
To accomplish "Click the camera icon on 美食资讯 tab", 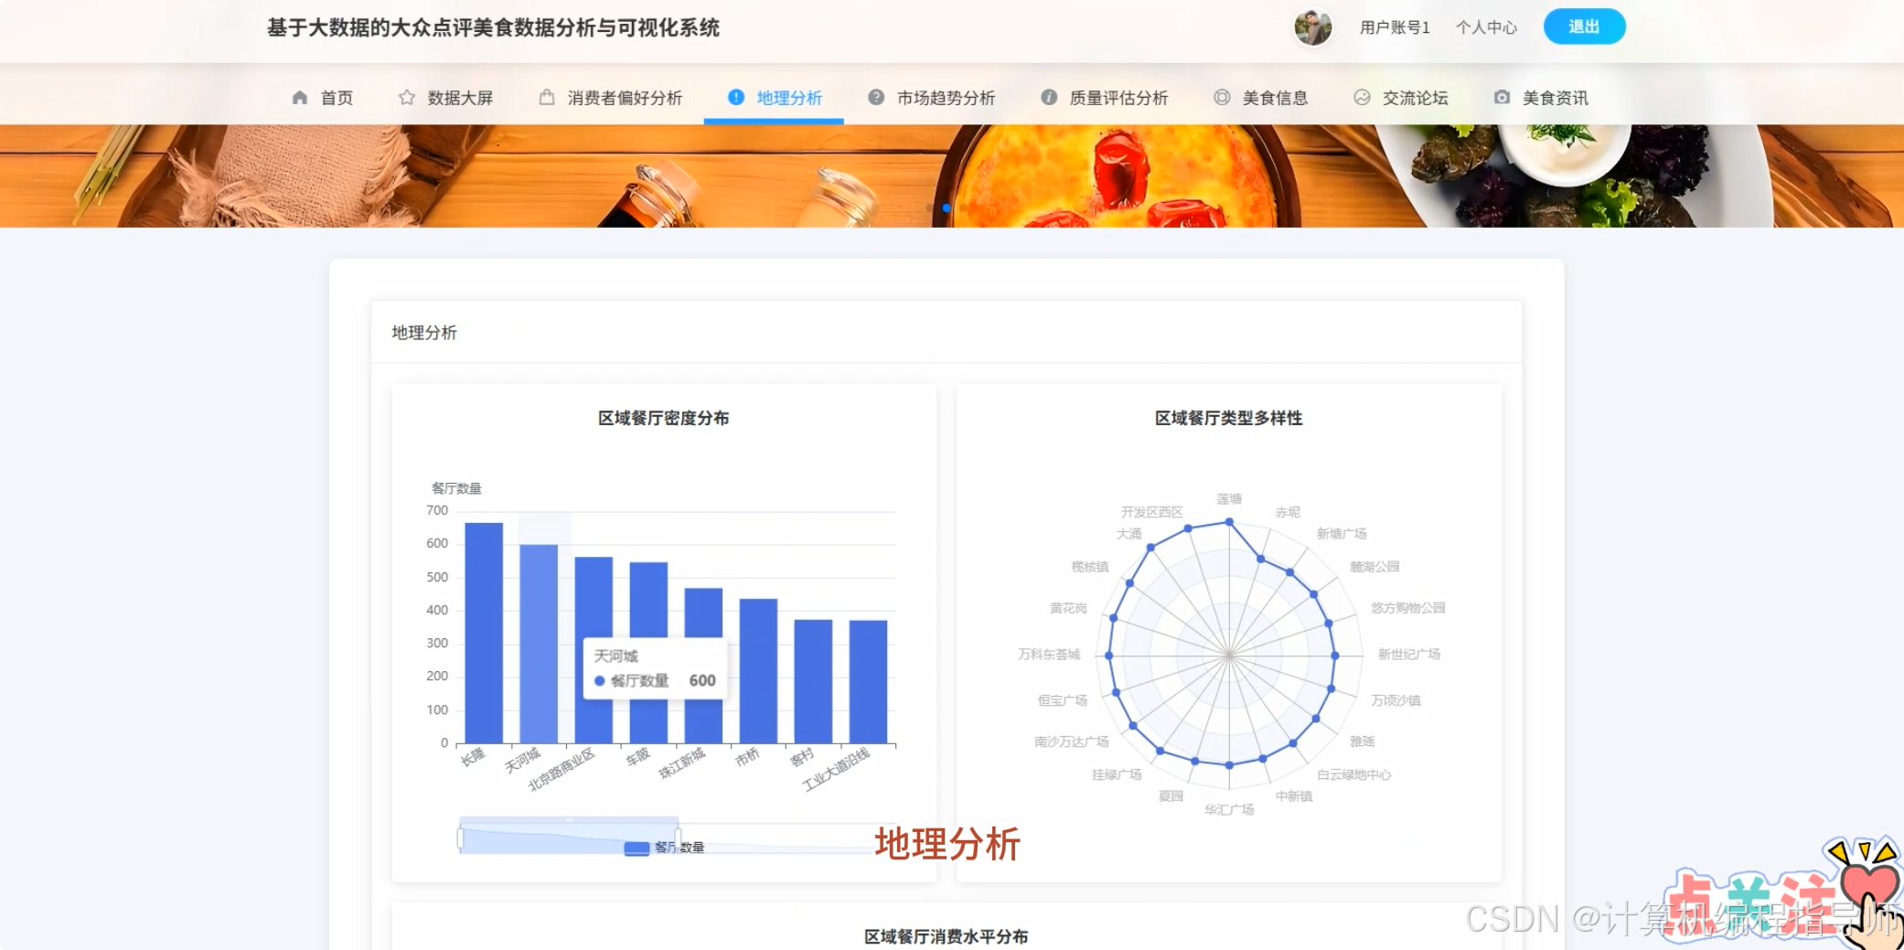I will [x=1502, y=97].
